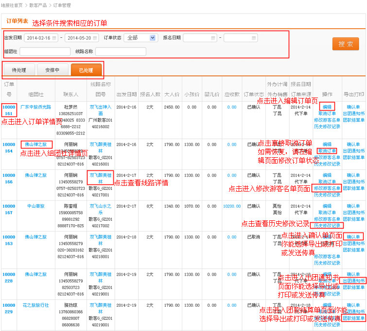Open calendar for departure end date 2014-05-20
Image resolution: width=367 pixels, height=331 pixels.
(x=95, y=38)
